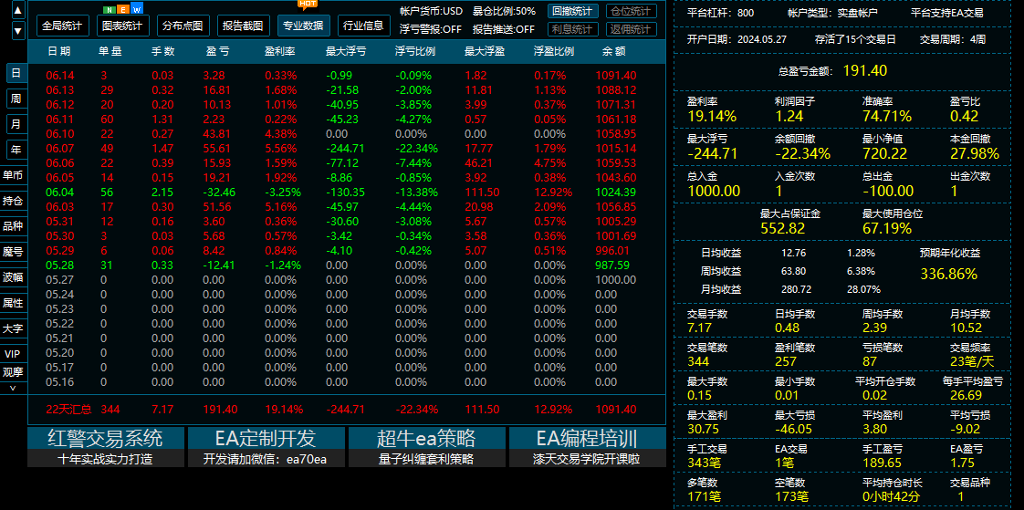Select the 专业数据 tab

[303, 26]
